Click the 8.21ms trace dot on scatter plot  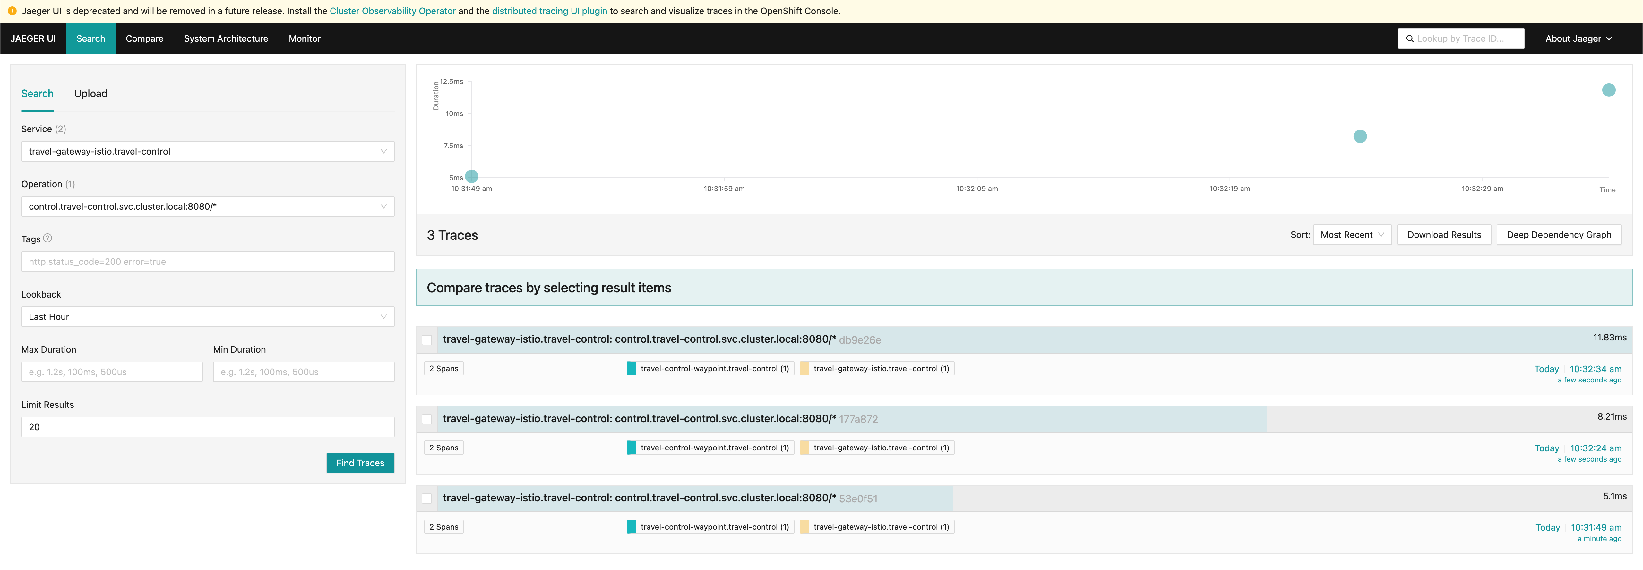click(x=1360, y=136)
